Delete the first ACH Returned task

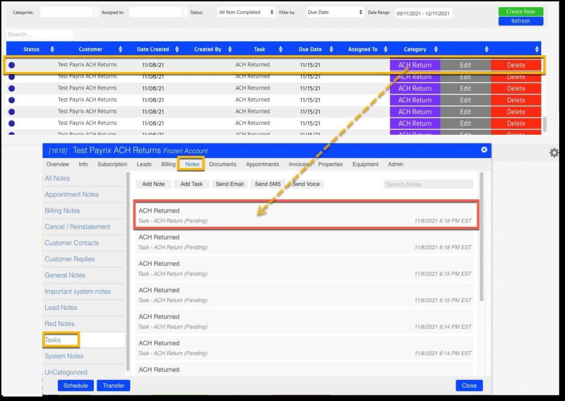click(516, 65)
